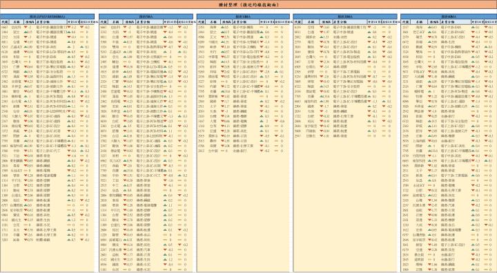Select the orange title banner 題材整理（接近均線技術面）
The image size is (497, 273).
(248, 5)
